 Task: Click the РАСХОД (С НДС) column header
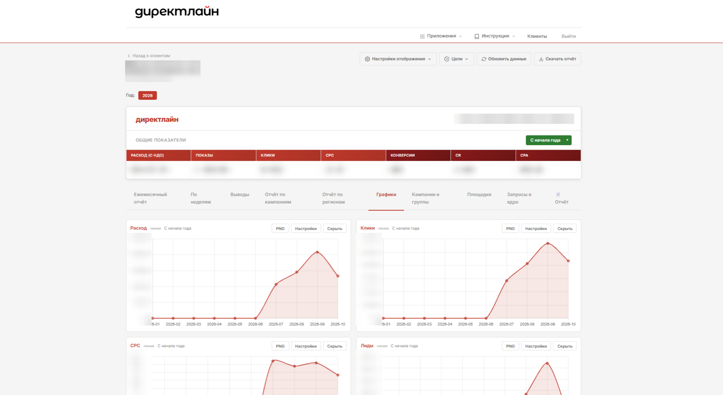[159, 155]
